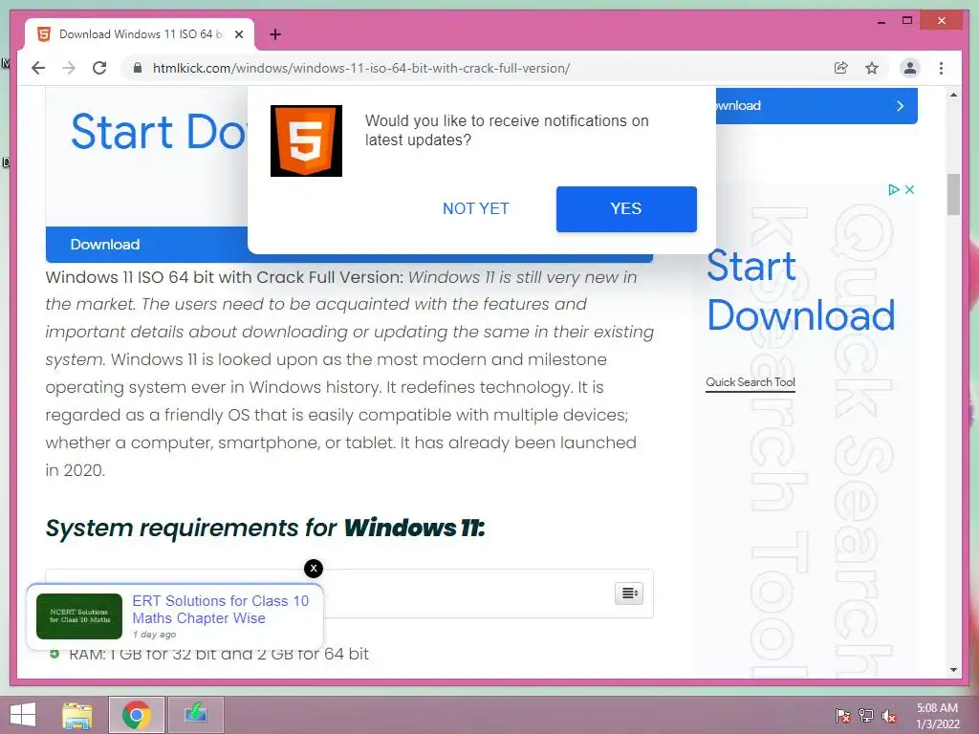Open a new browser tab
This screenshot has height=734, width=979.
tap(274, 34)
